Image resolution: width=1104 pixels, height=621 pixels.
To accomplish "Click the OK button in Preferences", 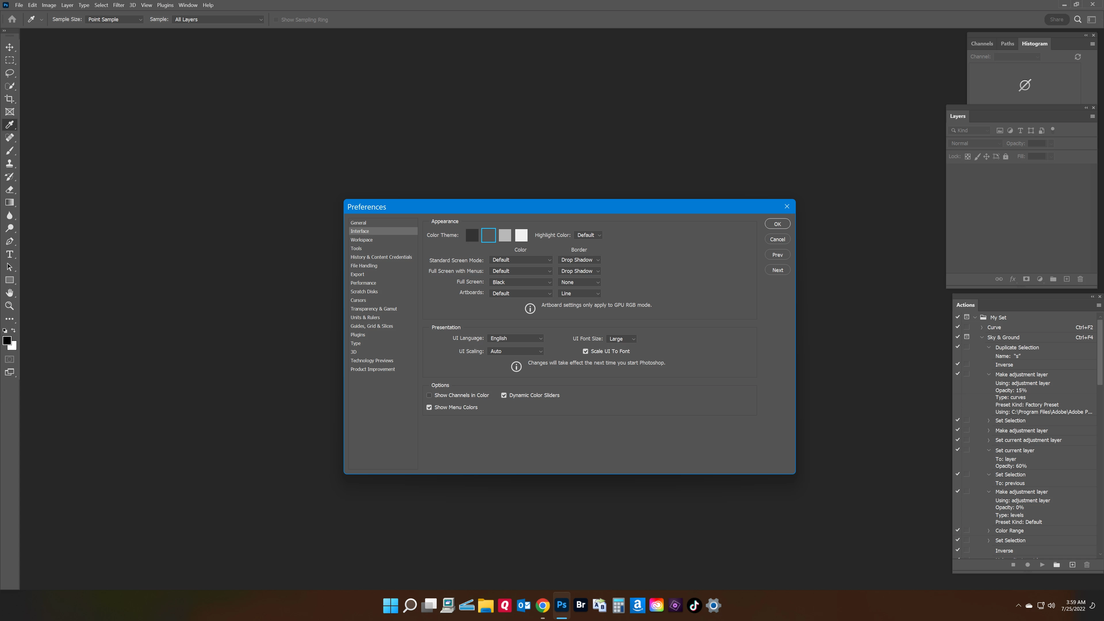I will click(777, 224).
